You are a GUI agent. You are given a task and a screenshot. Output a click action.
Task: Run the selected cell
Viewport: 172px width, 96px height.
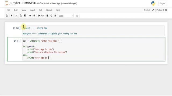(x=41, y=16)
